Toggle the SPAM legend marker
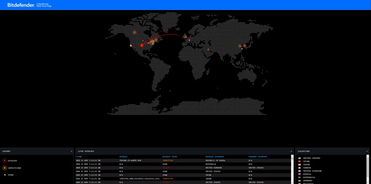Screen dimensions: 371x184 click(5, 175)
